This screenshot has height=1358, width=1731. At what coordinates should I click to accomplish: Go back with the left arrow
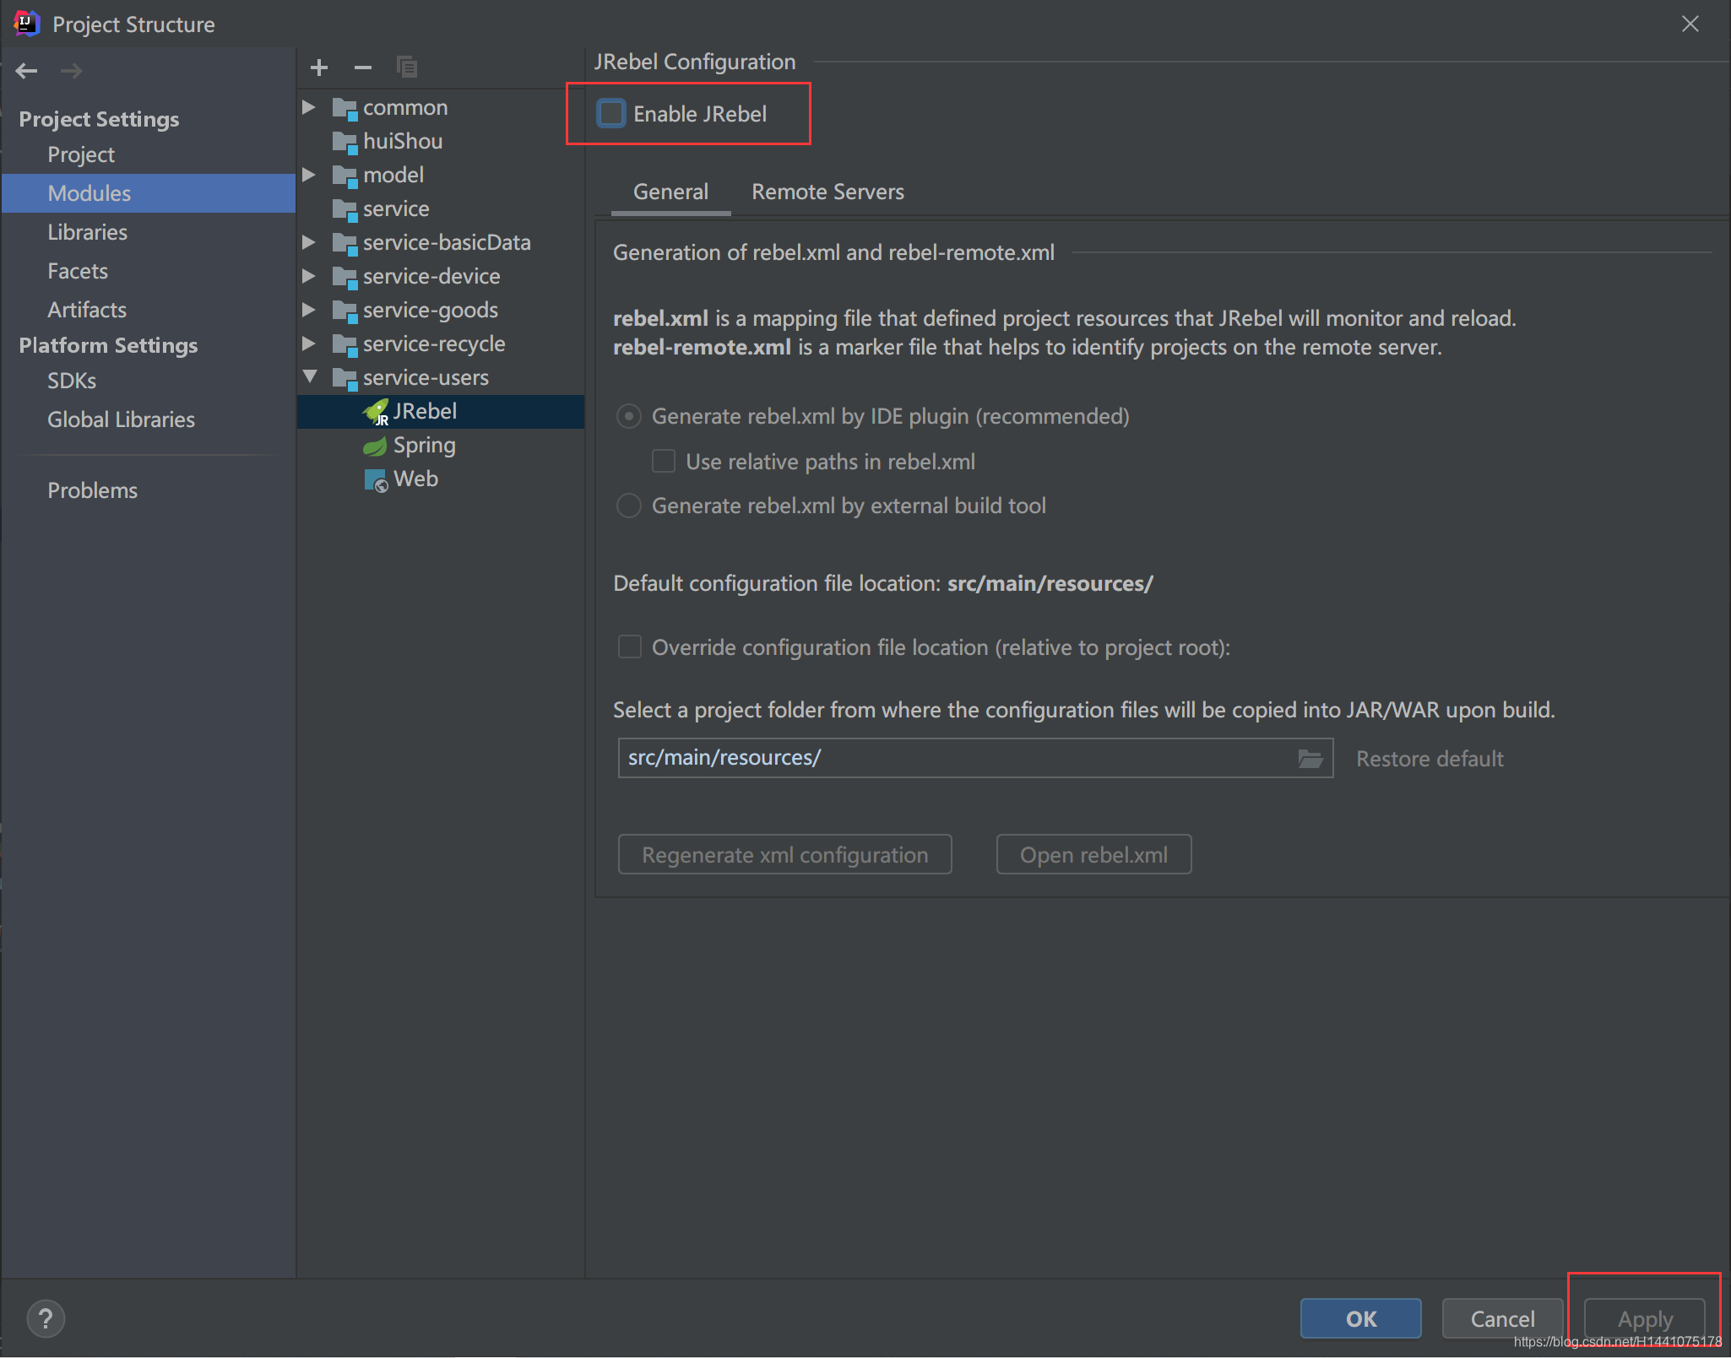click(x=27, y=71)
